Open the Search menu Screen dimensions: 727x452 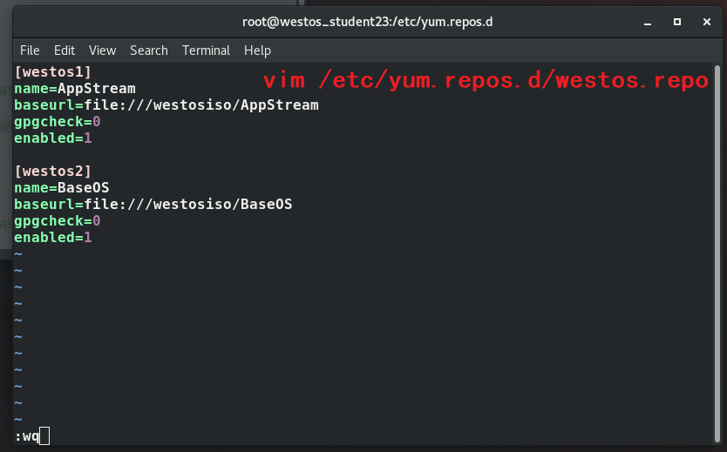pos(149,51)
